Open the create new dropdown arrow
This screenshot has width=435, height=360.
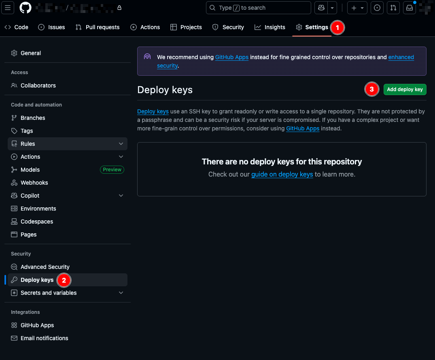363,8
